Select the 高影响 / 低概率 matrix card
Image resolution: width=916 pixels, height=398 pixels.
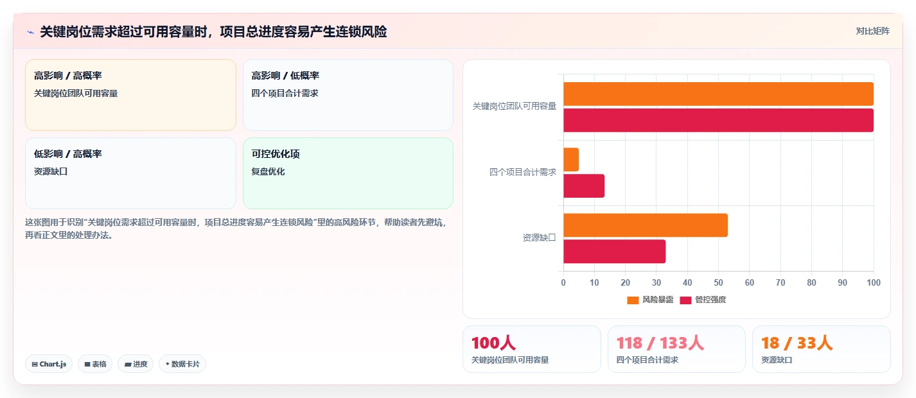tap(348, 95)
